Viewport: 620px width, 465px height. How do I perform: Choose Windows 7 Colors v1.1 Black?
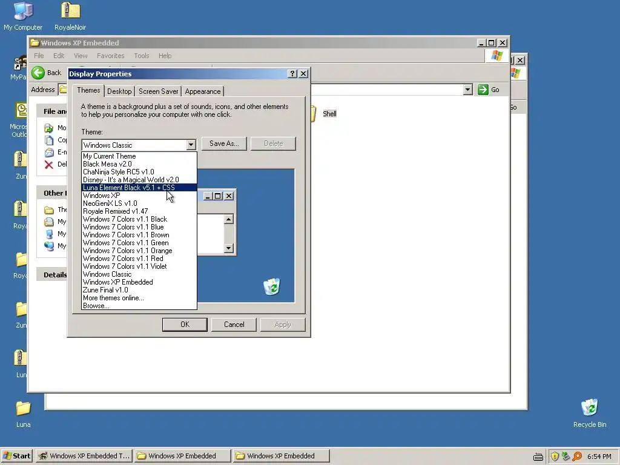coord(139,219)
